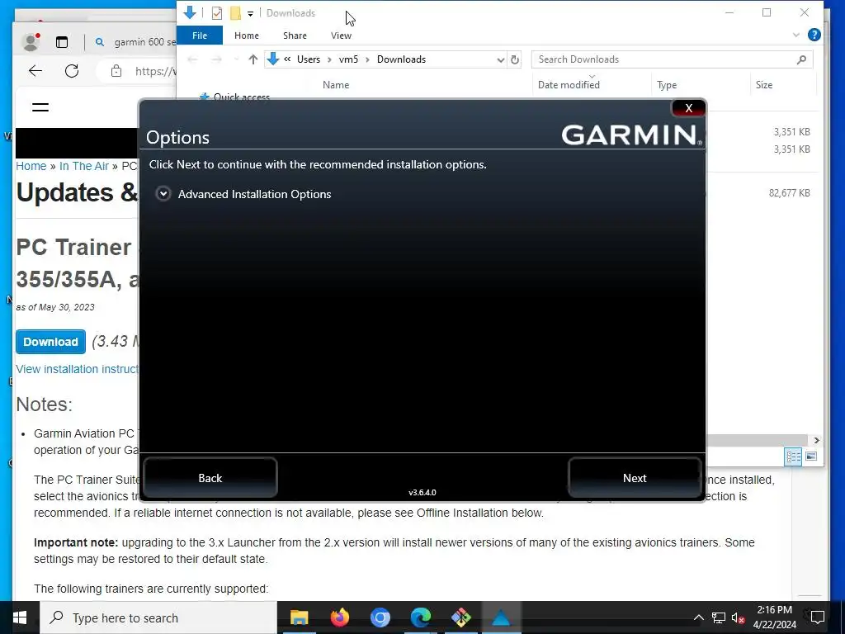
Task: Switch Explorer to large icons view
Action: (811, 457)
